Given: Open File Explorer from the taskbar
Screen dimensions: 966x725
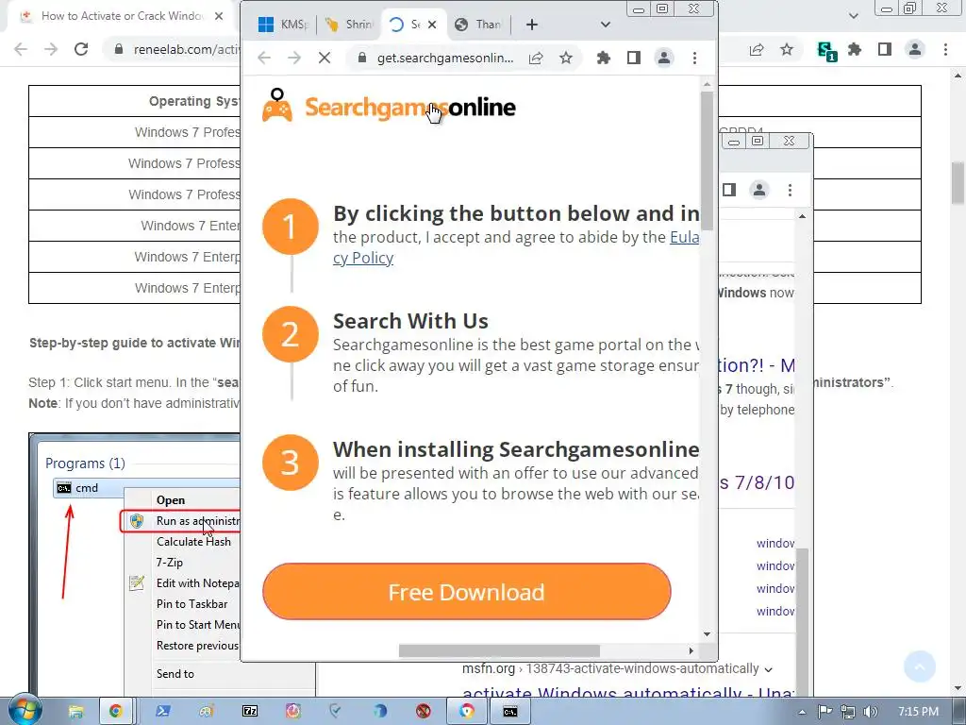Looking at the screenshot, I should point(75,712).
